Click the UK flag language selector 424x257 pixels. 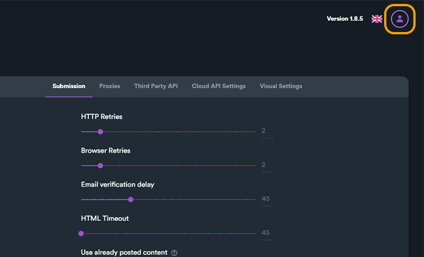[x=377, y=19]
